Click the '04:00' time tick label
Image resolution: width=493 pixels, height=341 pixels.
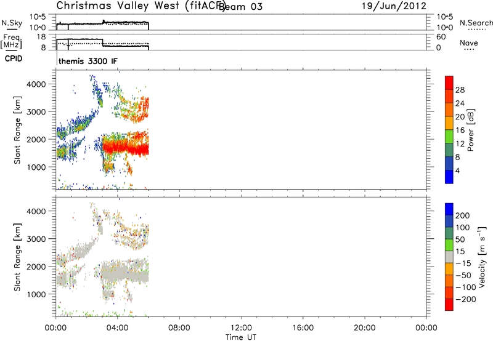[117, 328]
